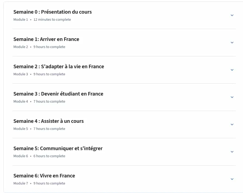Screen dimensions: 243x193
Task: Click 'Module 2 • 9 hours to complete' text
Action: click(x=39, y=47)
